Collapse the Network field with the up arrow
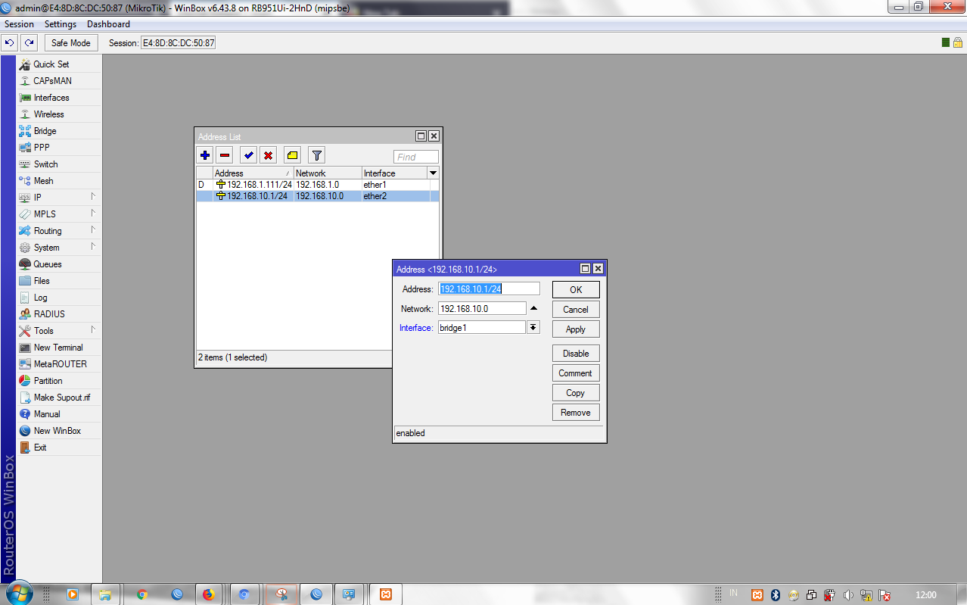Screen dimensions: 967x605 click(x=533, y=308)
